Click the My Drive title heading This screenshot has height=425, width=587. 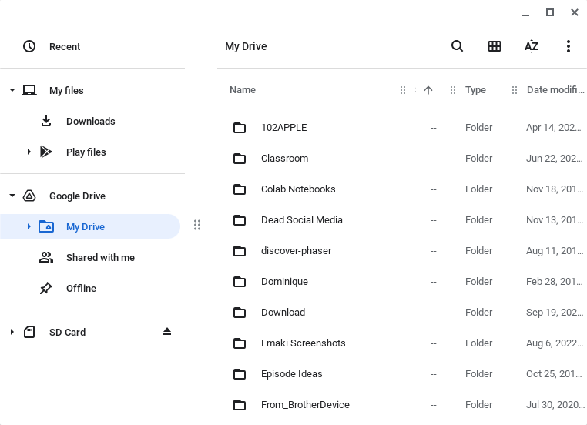tap(246, 46)
